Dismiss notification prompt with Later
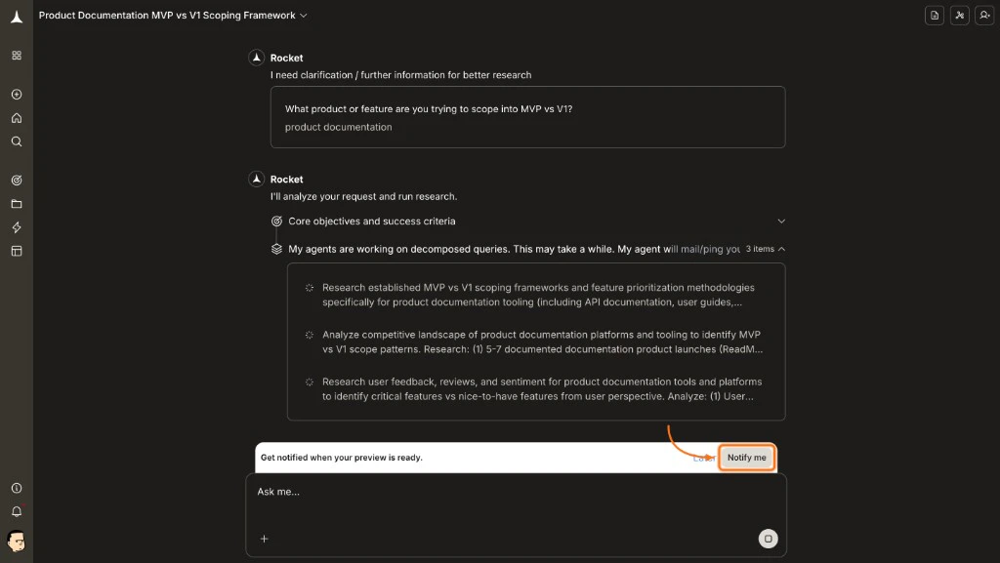1000x563 pixels. (702, 457)
